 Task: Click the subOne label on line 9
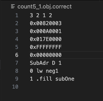point(65,79)
